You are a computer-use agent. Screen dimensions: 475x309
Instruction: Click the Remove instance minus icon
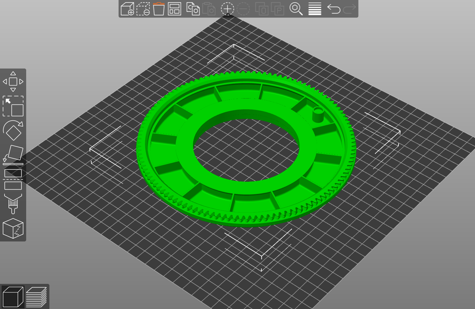(x=243, y=9)
